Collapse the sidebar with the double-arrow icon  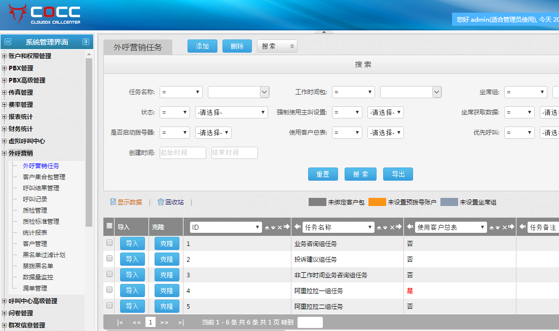pyautogui.click(x=8, y=42)
